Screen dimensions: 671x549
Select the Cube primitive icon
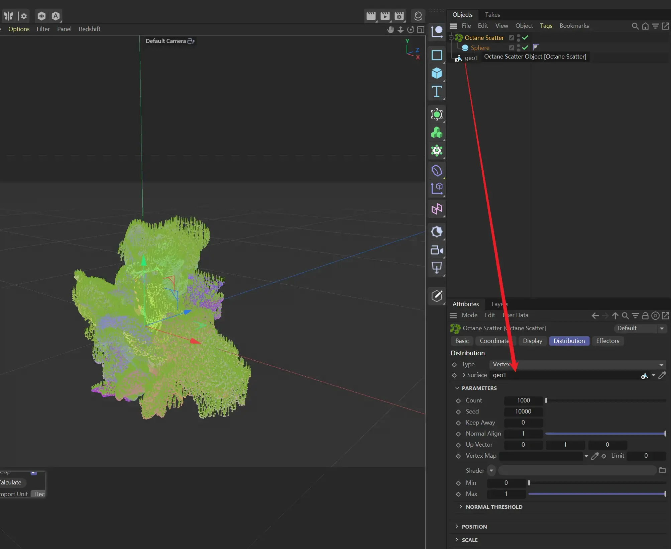click(437, 73)
